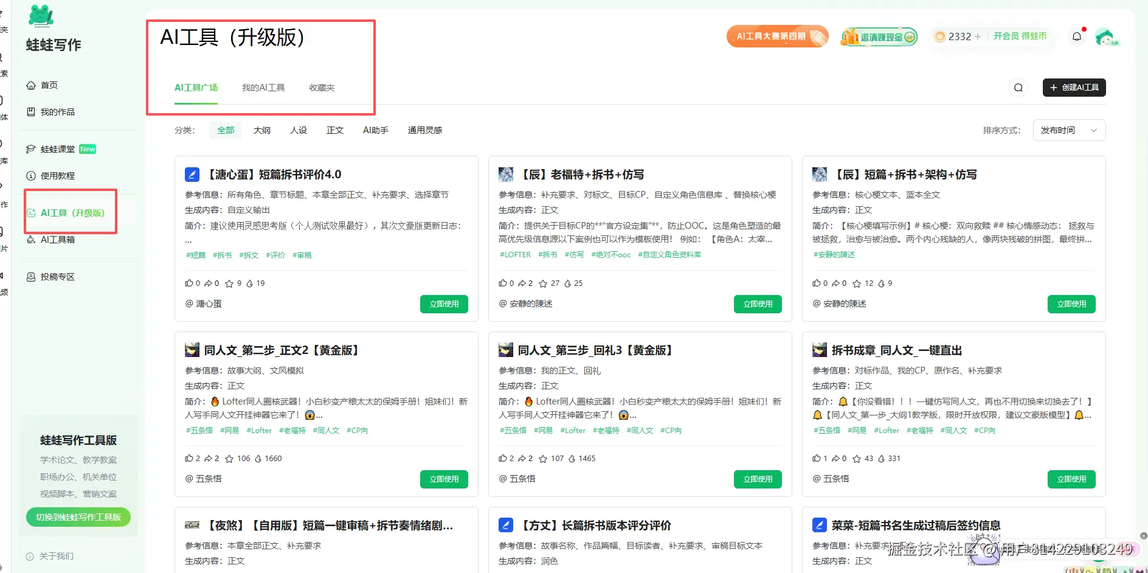Star the 同人文_第三步_回礼3【黄金版】 tool
The image size is (1148, 573).
[x=543, y=459]
